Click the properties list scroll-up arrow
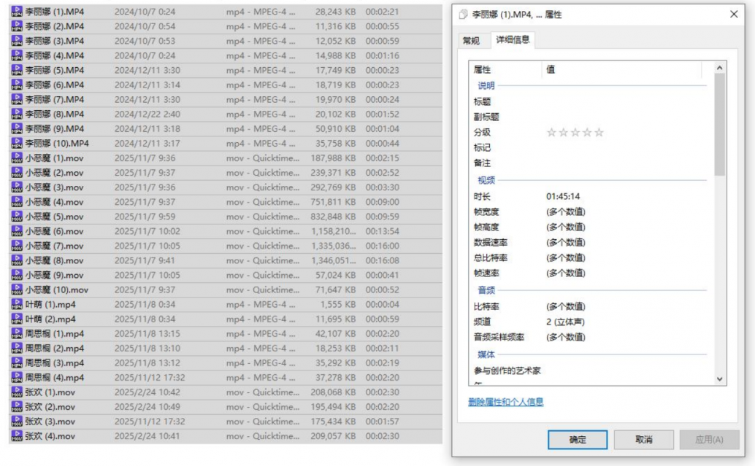The height and width of the screenshot is (466, 755). tap(720, 68)
